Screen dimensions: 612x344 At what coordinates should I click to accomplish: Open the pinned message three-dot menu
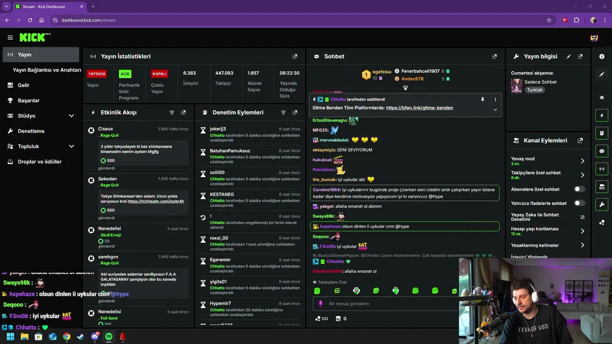[x=495, y=99]
